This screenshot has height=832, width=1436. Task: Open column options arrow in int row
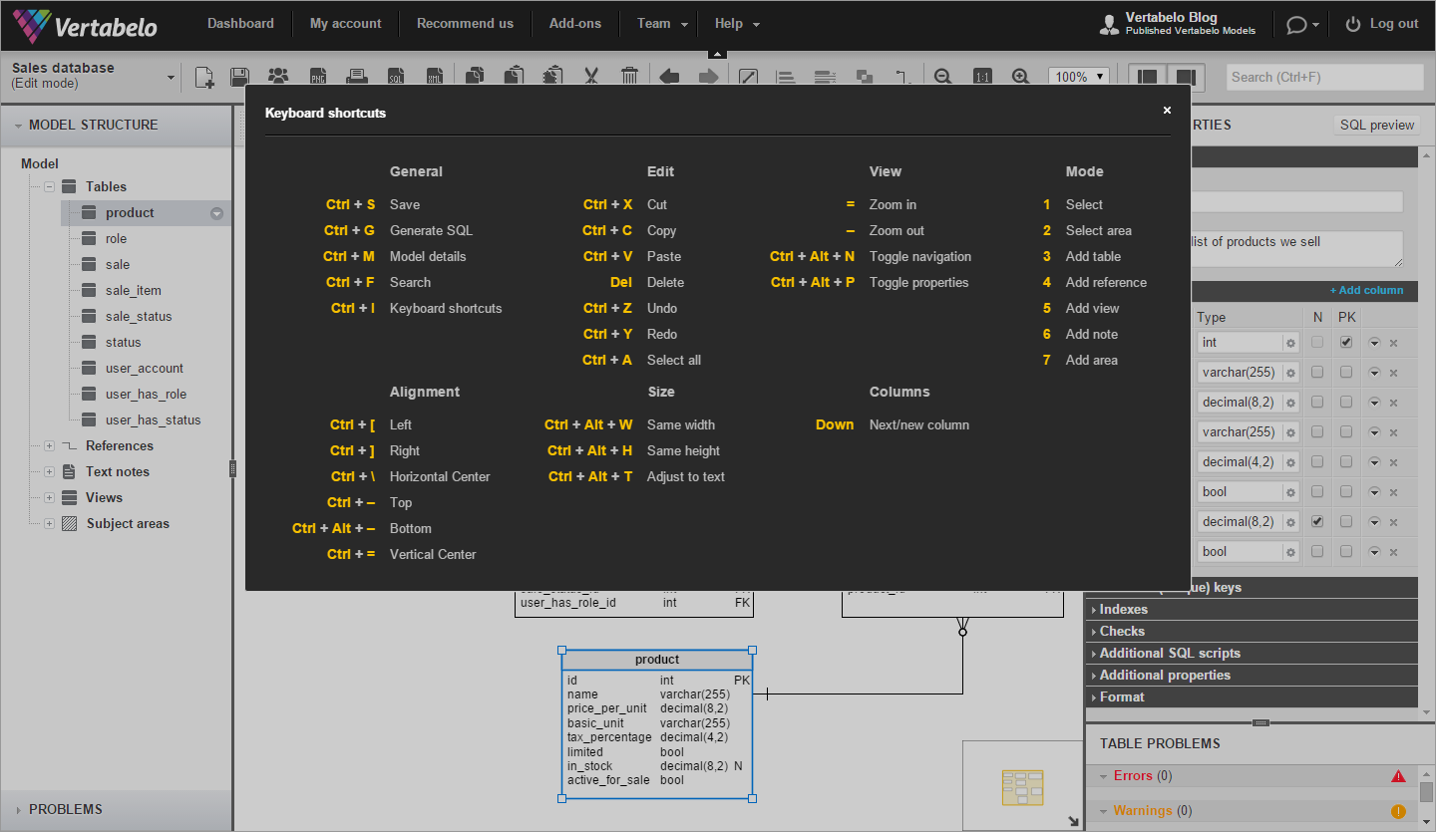click(x=1374, y=343)
